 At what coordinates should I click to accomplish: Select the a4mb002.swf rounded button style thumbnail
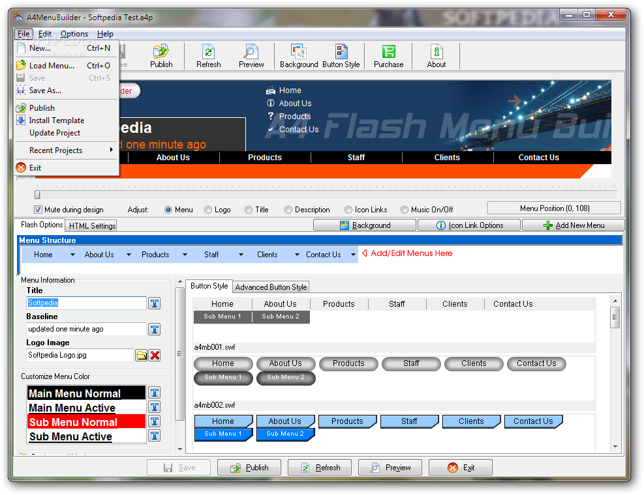394,378
